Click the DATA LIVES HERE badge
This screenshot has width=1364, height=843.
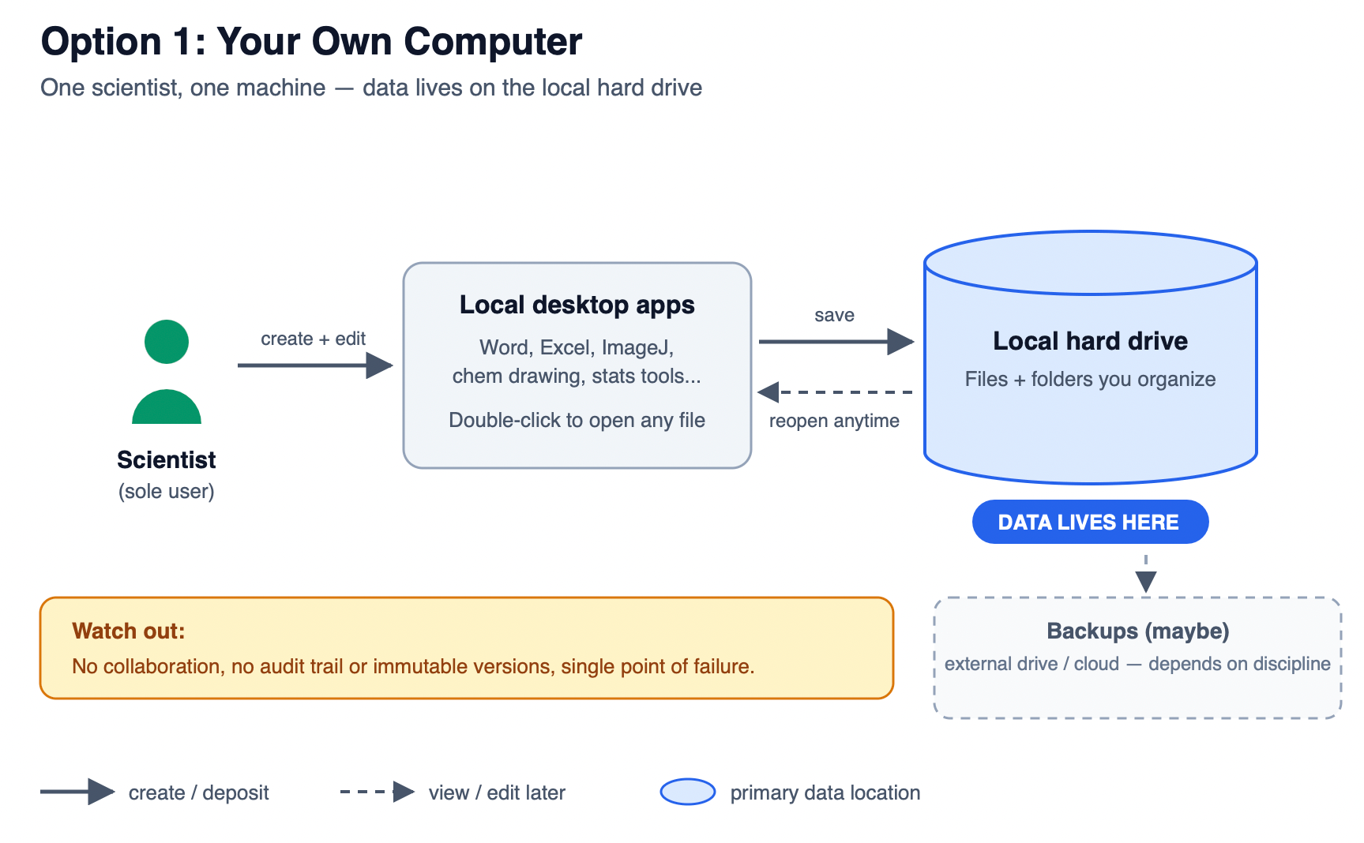point(1090,522)
